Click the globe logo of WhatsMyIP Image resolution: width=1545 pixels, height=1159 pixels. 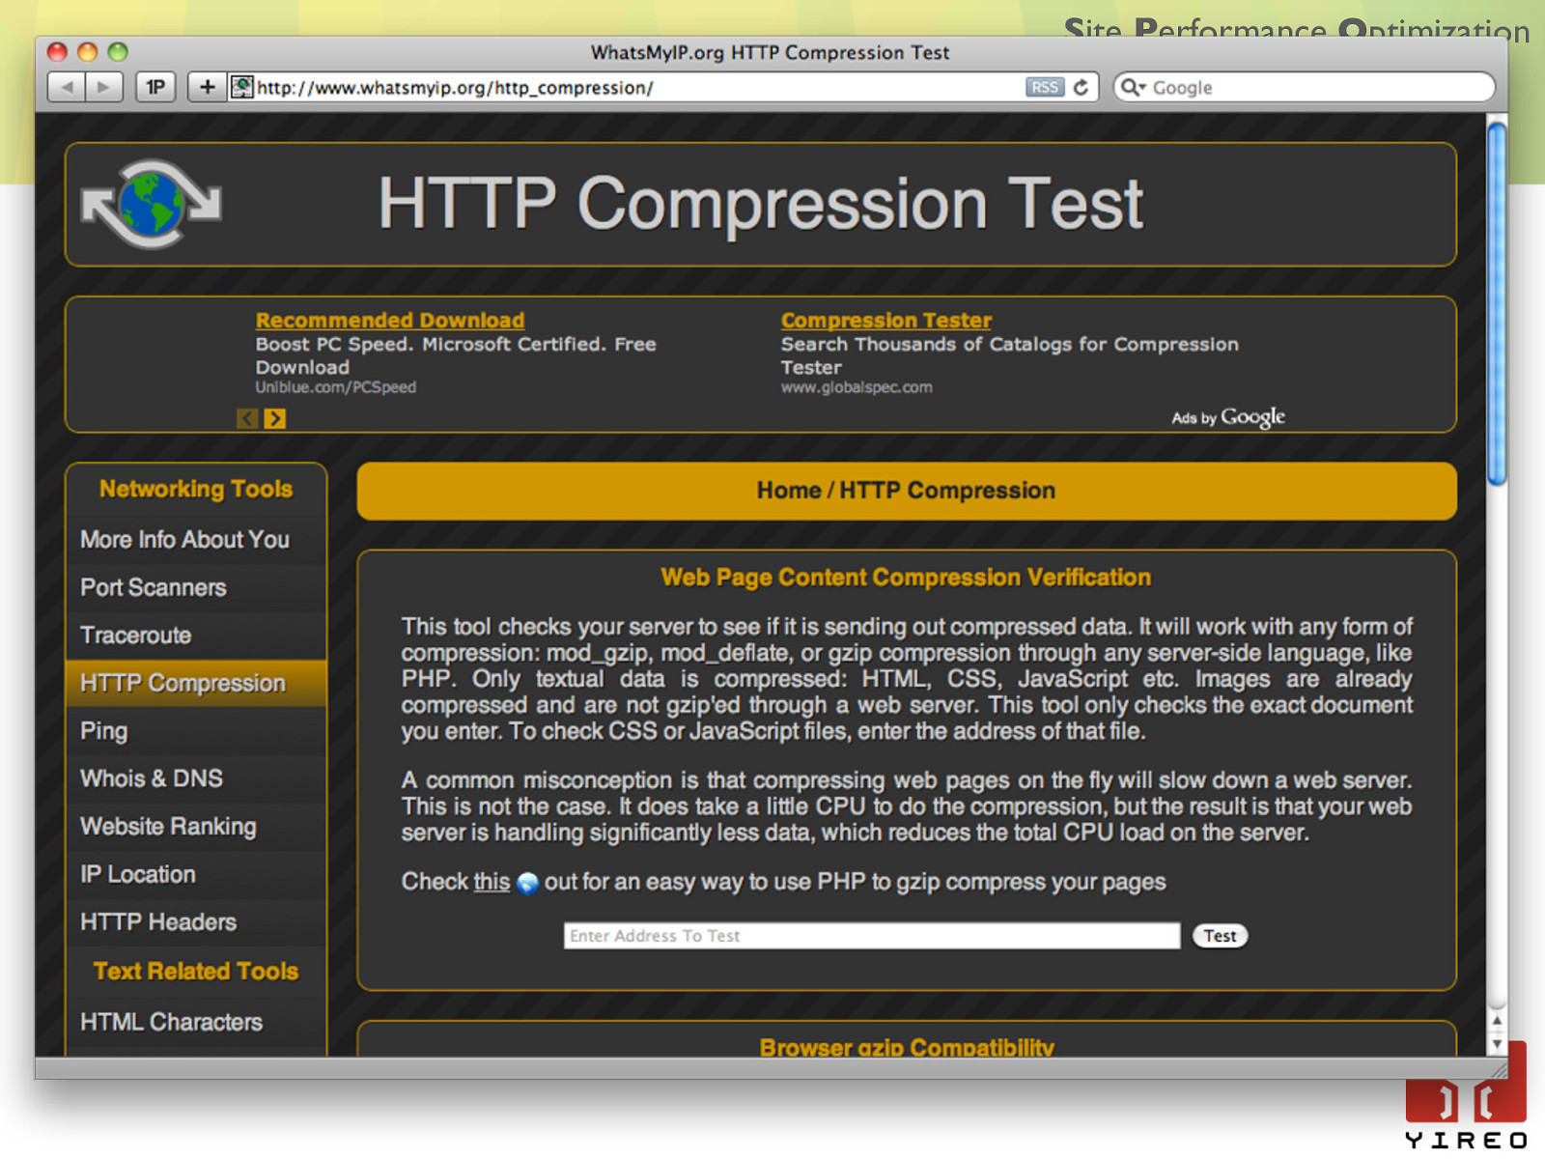(152, 204)
